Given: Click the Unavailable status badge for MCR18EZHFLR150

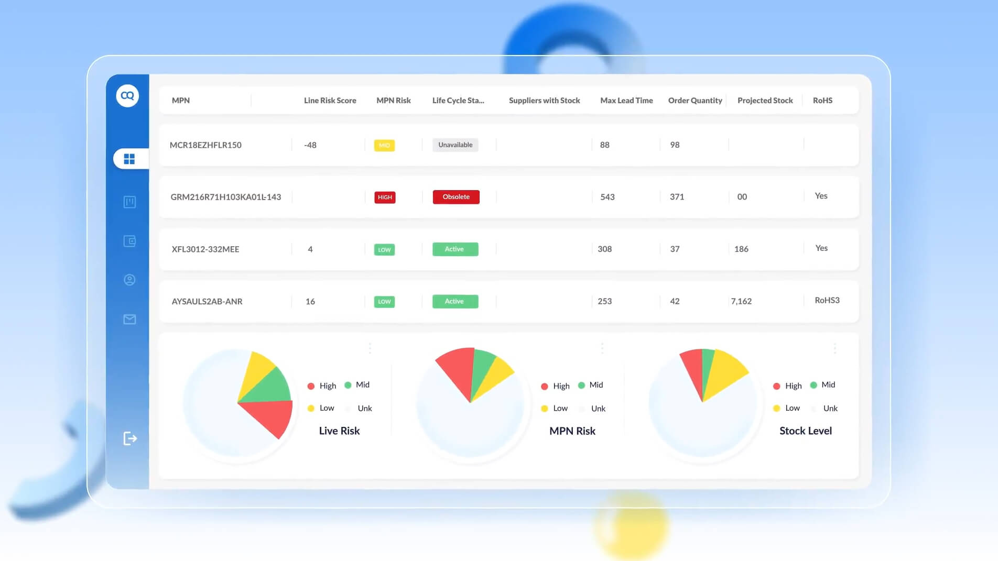Looking at the screenshot, I should (x=455, y=145).
